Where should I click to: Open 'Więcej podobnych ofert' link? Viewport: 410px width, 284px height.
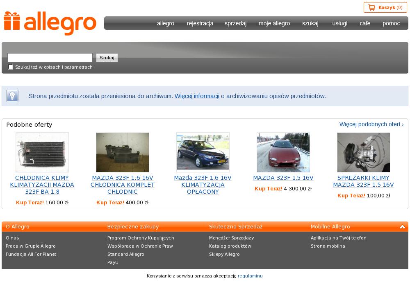pyautogui.click(x=371, y=124)
